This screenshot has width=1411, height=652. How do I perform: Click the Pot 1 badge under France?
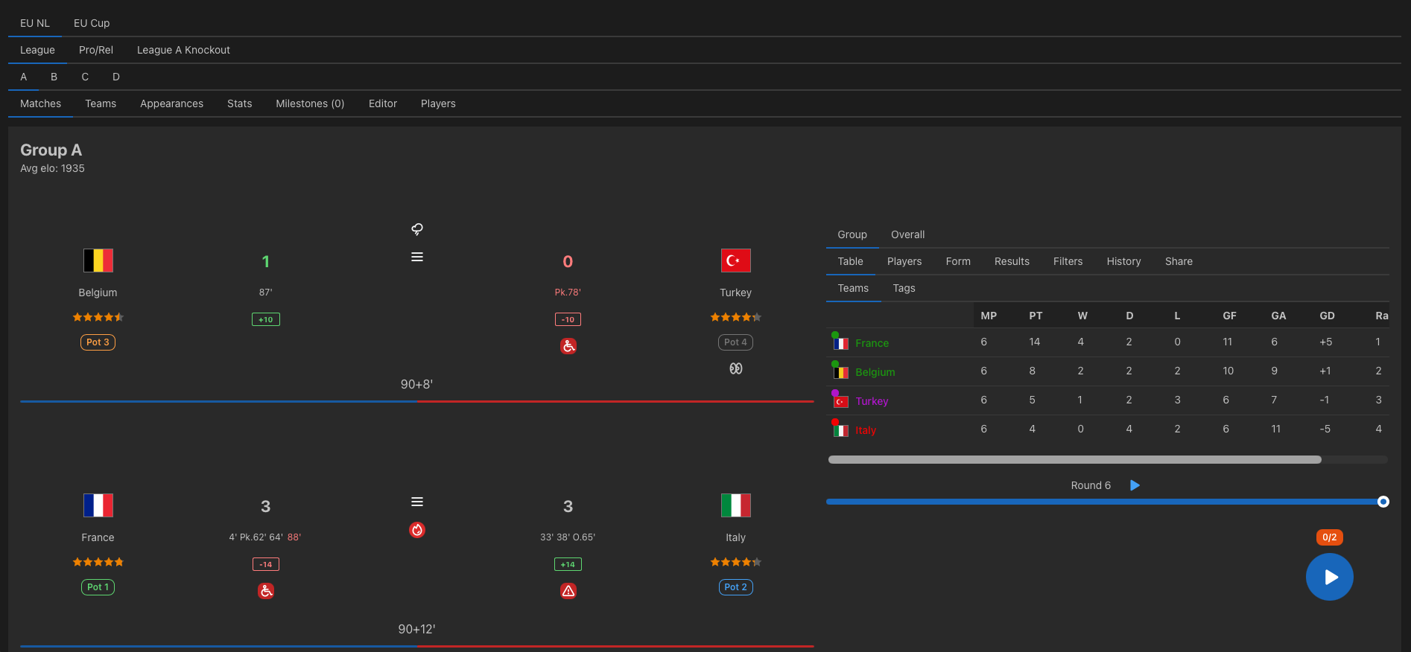click(x=98, y=587)
